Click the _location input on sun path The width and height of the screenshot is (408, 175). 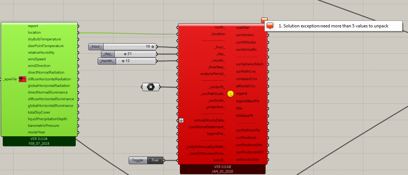218,34
